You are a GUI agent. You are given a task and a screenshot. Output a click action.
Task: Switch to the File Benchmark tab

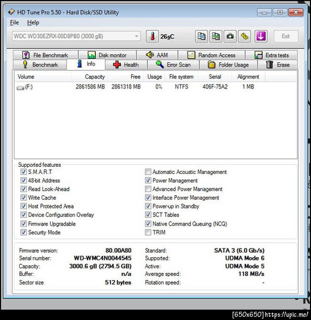46,55
